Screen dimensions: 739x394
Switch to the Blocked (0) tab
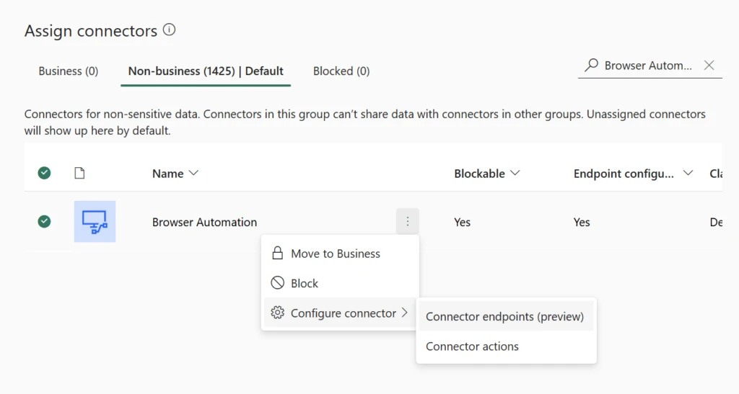click(x=341, y=71)
